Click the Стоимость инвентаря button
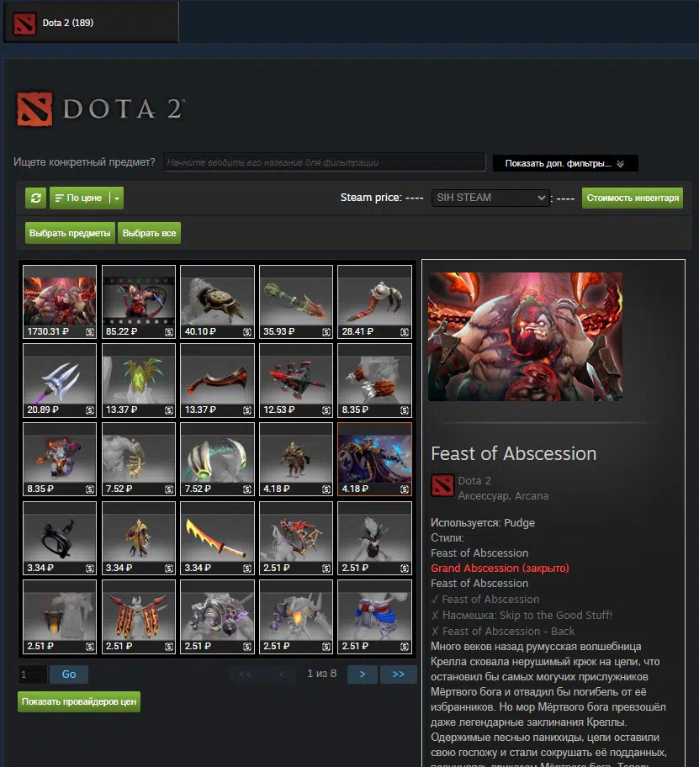The image size is (699, 767). [633, 198]
